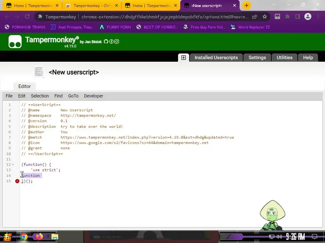Reload the page

[27, 16]
